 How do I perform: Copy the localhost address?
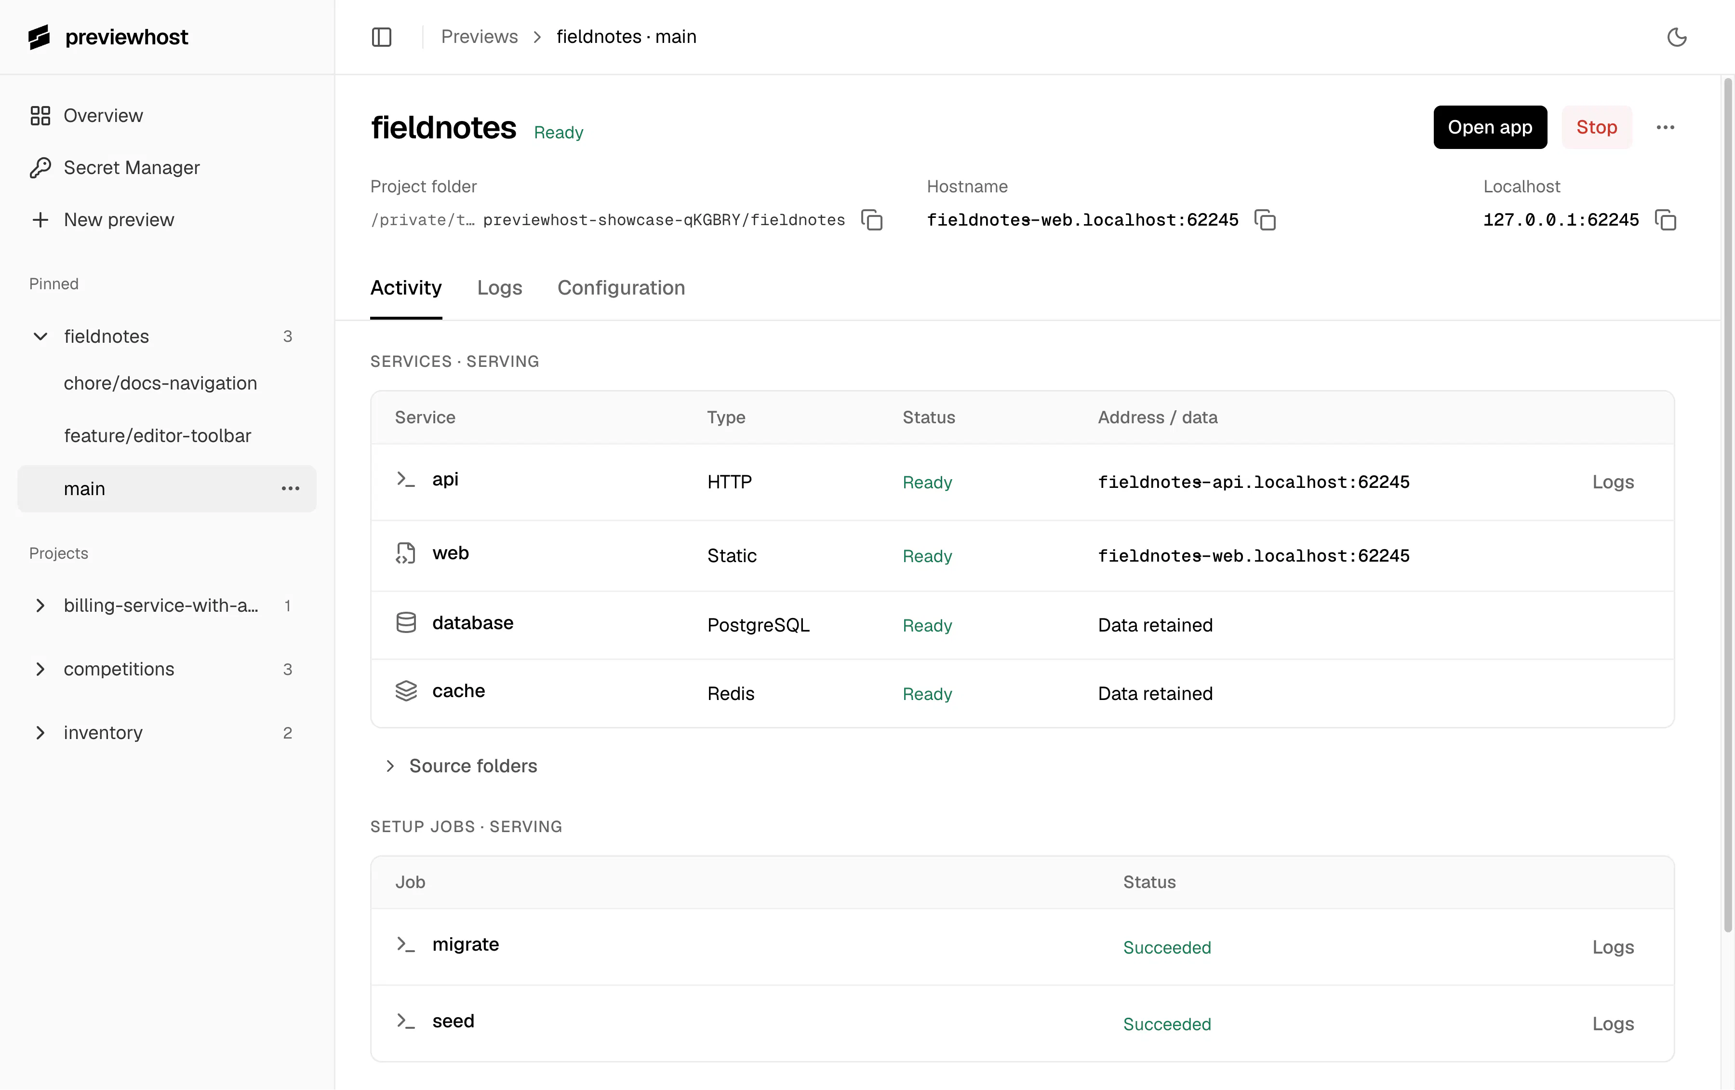point(1665,220)
